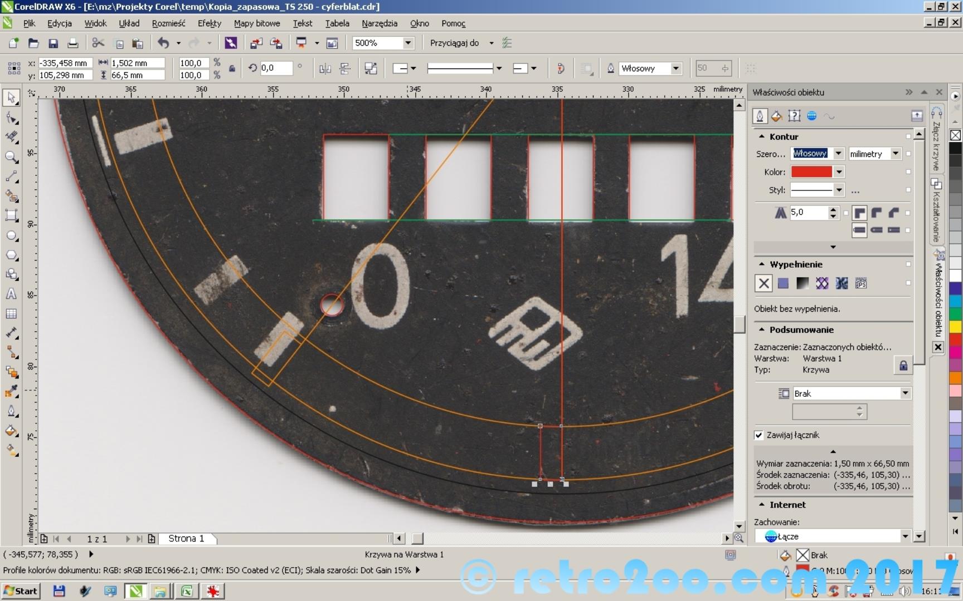This screenshot has height=601, width=963.
Task: Toggle the Zawijaj łącznik checkbox
Action: pos(758,435)
